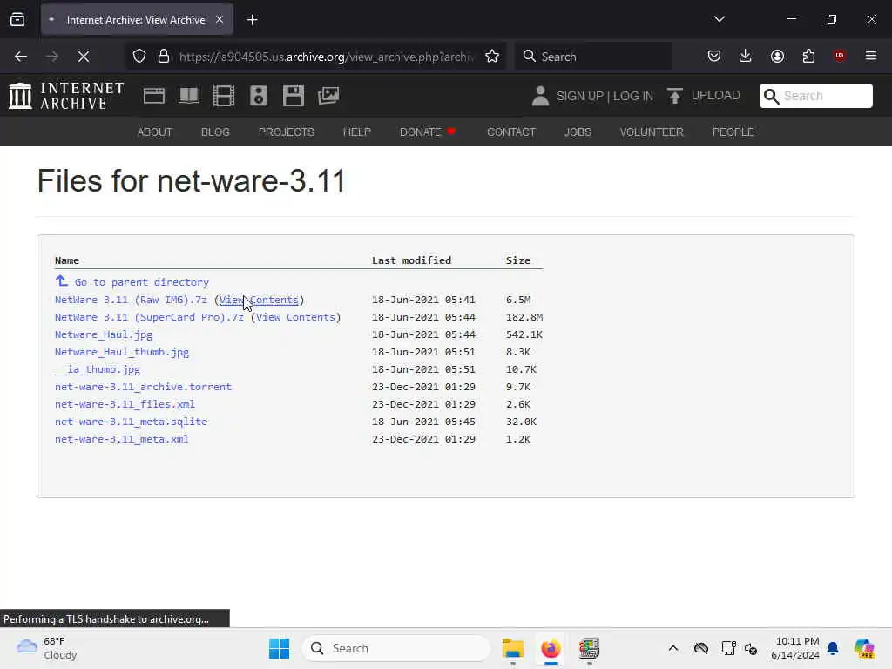The width and height of the screenshot is (892, 669).
Task: Open the PROJECTS menu item
Action: coord(286,132)
